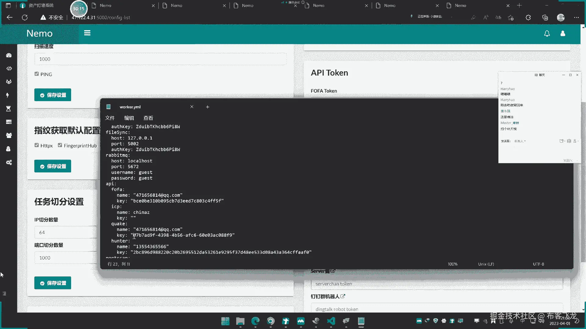Open the 钉钉群机器人 external link

343,296
